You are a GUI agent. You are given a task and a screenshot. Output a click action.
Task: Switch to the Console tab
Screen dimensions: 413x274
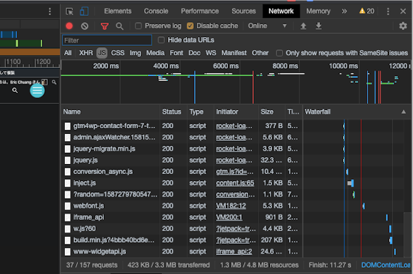[156, 11]
